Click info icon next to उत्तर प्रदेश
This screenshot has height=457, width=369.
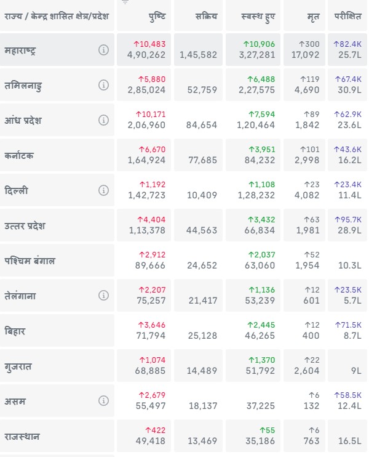pos(103,225)
